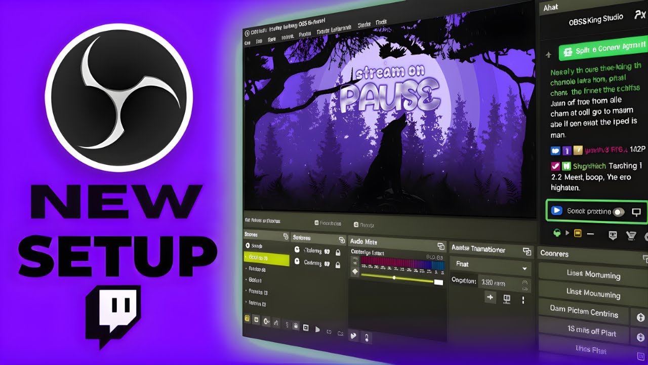Viewport: 648px width, 365px height.
Task: Click the plus button under the duration field
Action: (490, 298)
